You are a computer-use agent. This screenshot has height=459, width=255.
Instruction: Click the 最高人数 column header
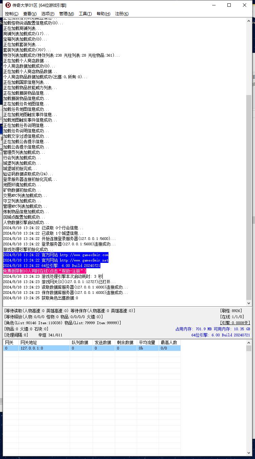point(169,342)
